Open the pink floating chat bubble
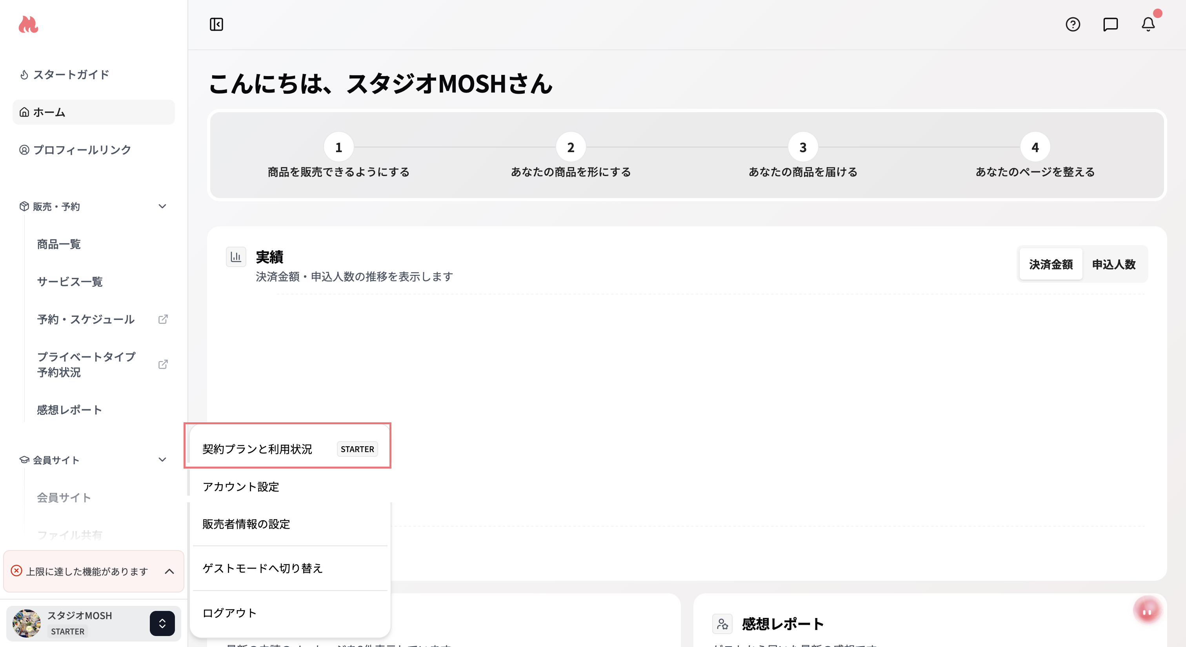This screenshot has height=647, width=1186. click(1147, 610)
